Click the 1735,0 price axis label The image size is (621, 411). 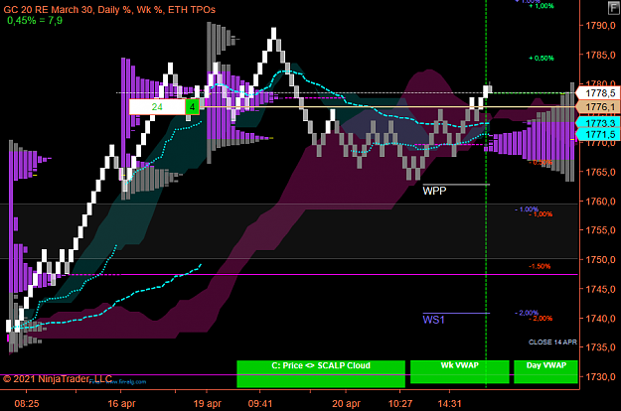(600, 347)
